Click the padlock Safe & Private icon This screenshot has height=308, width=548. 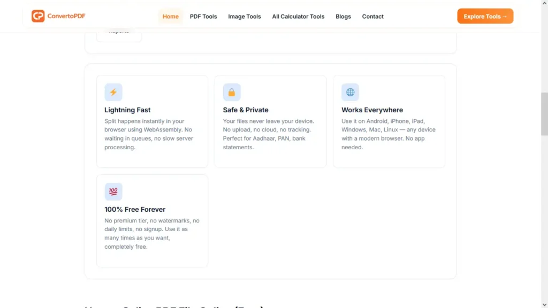pos(232,92)
